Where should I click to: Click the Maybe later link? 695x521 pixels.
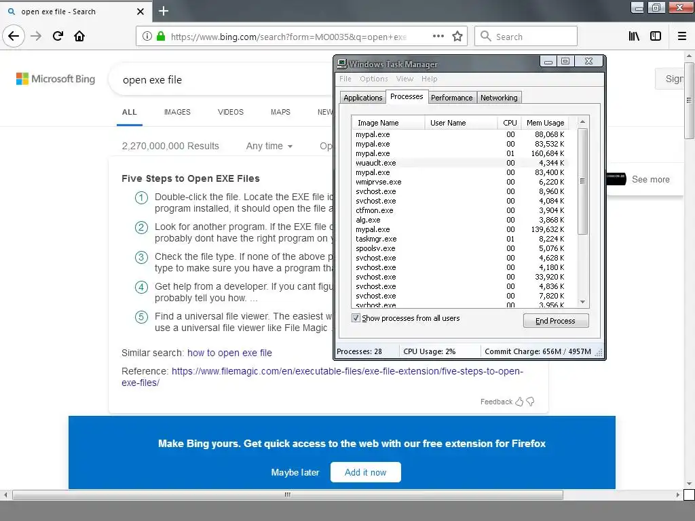pyautogui.click(x=295, y=472)
